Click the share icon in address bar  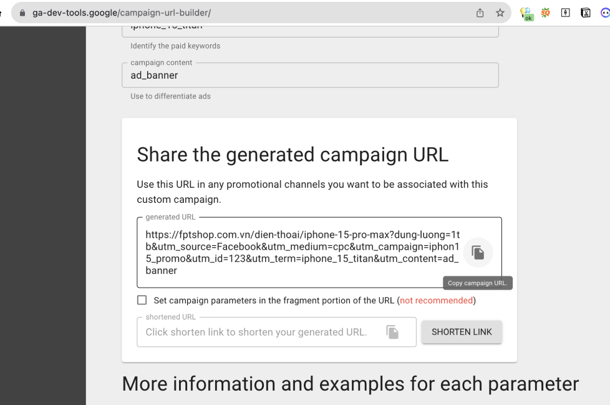480,12
